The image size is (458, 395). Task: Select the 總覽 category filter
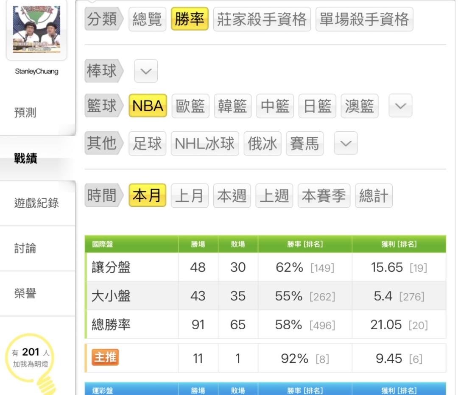(147, 19)
